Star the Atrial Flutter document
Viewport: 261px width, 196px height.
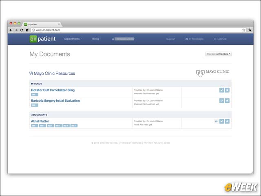click(227, 121)
